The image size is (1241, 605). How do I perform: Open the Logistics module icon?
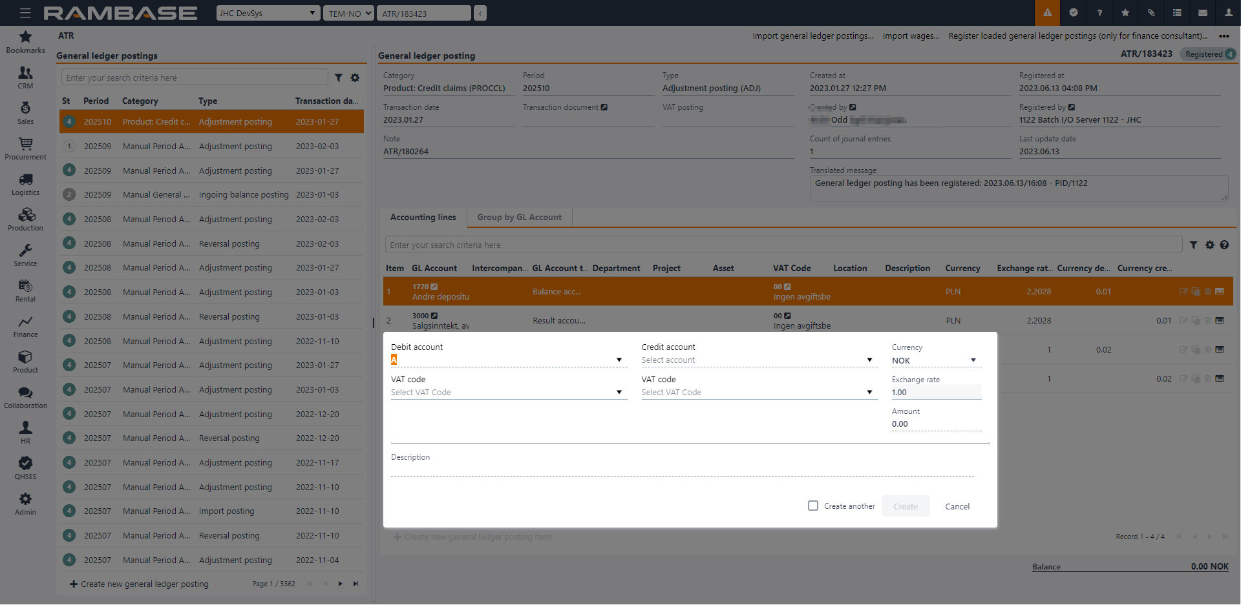pos(25,184)
